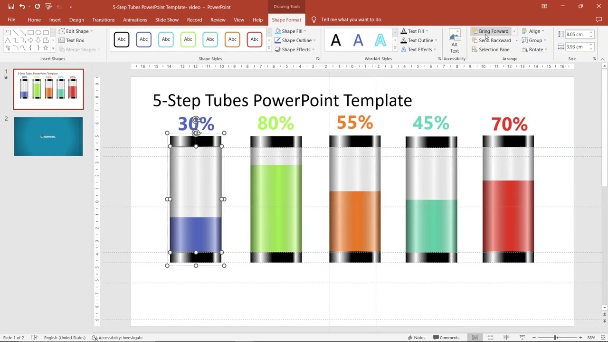
Task: Switch to Reading View icon
Action: [506, 338]
